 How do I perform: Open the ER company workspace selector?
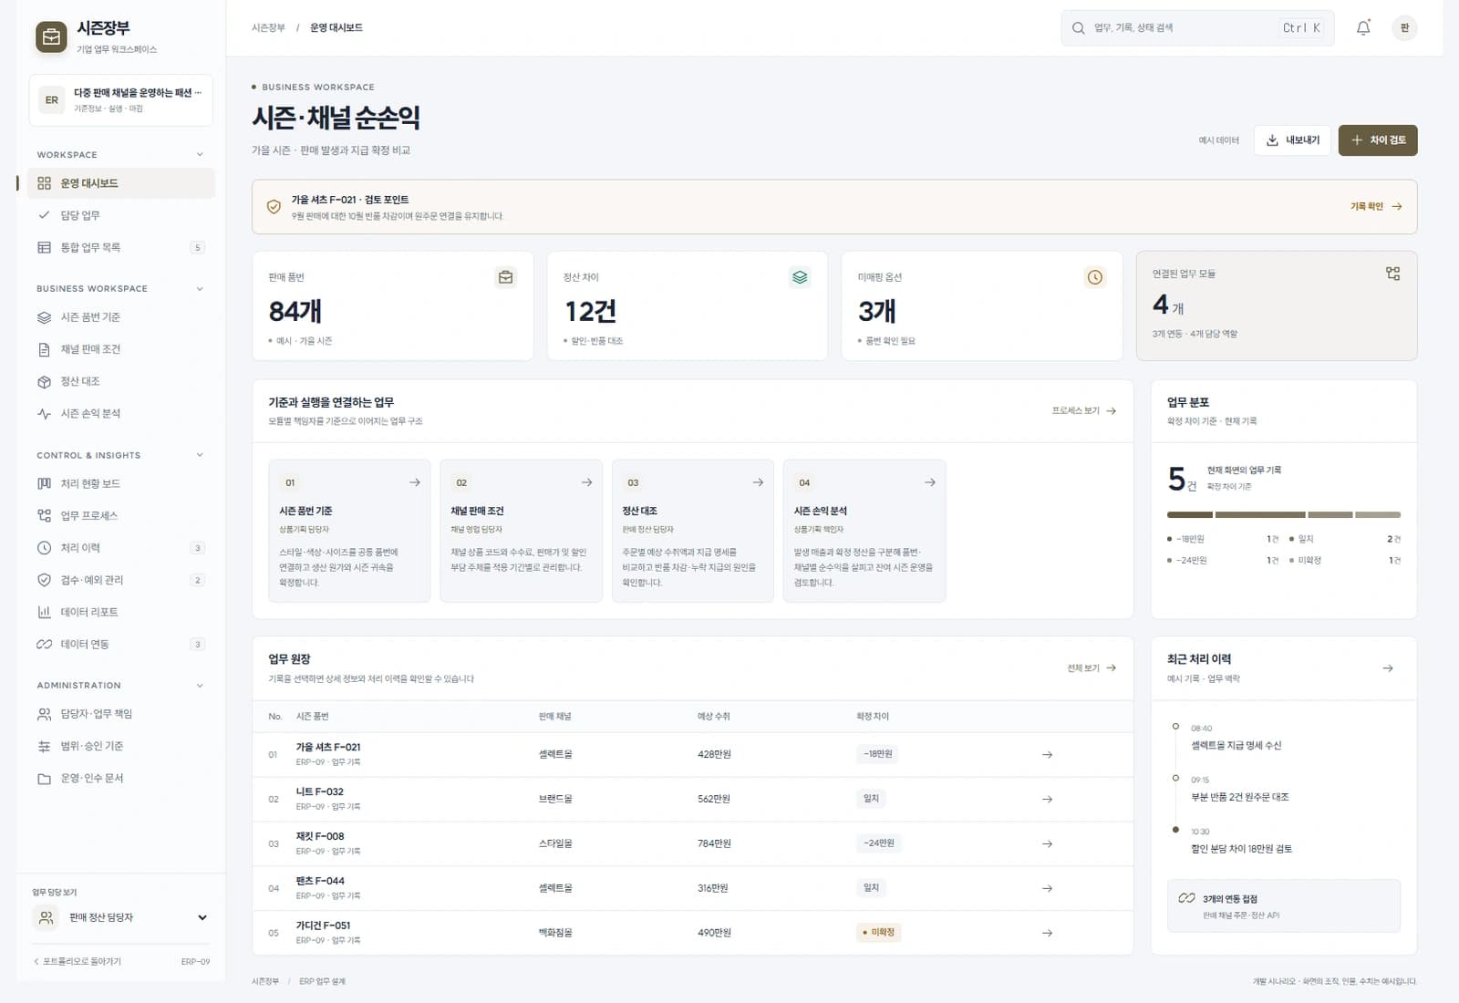point(121,100)
